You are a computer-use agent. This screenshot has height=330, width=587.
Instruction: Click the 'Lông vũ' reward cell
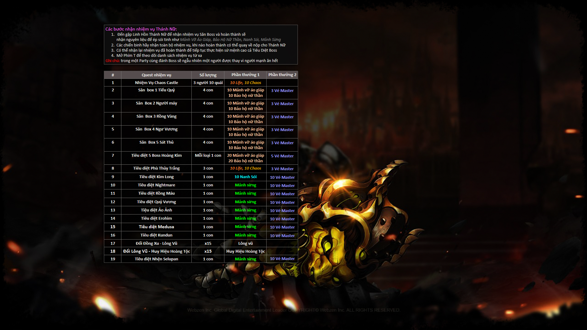click(245, 244)
